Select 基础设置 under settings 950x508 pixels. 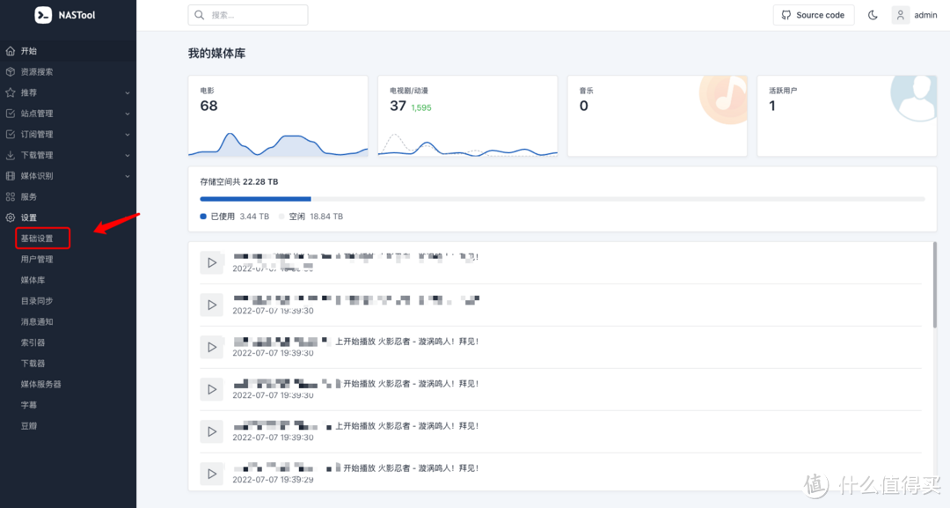[37, 239]
